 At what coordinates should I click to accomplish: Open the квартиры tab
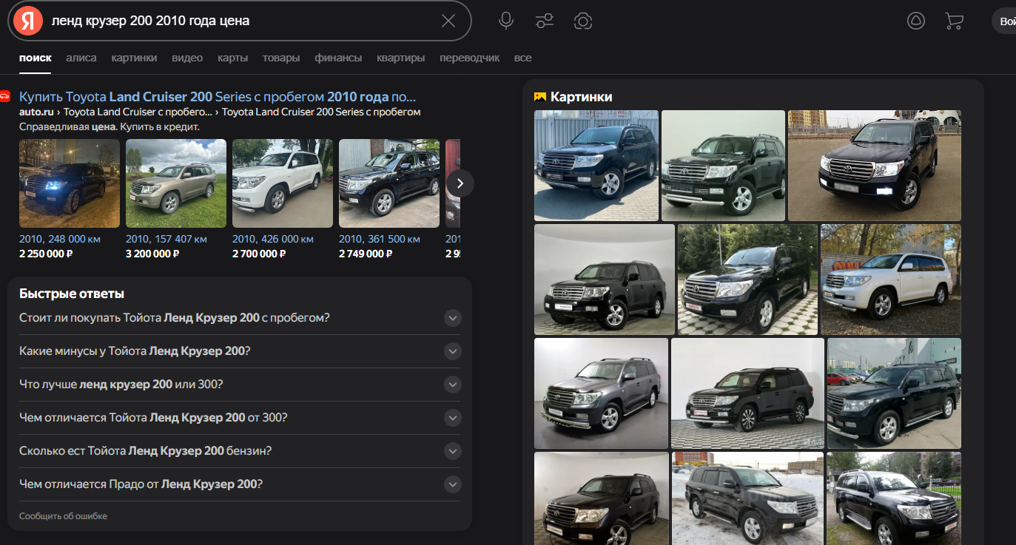pyautogui.click(x=400, y=58)
